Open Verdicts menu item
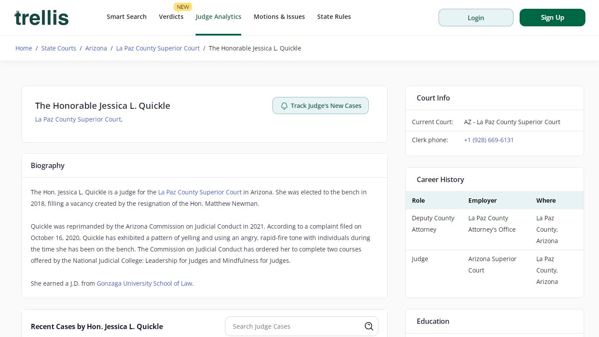This screenshot has width=599, height=337. point(171,17)
